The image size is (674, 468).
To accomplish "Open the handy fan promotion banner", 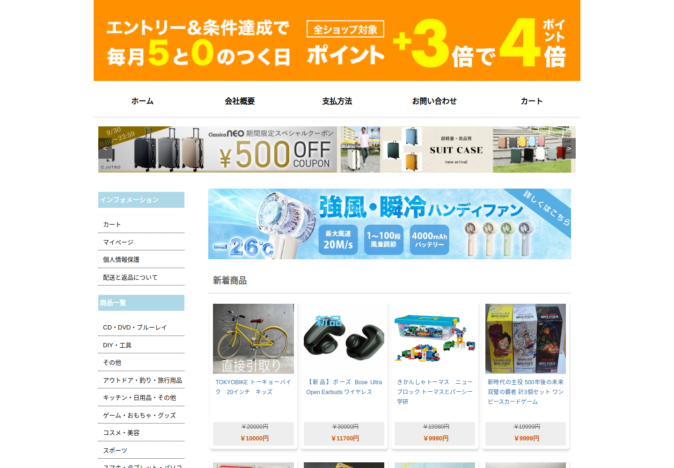I will 389,224.
